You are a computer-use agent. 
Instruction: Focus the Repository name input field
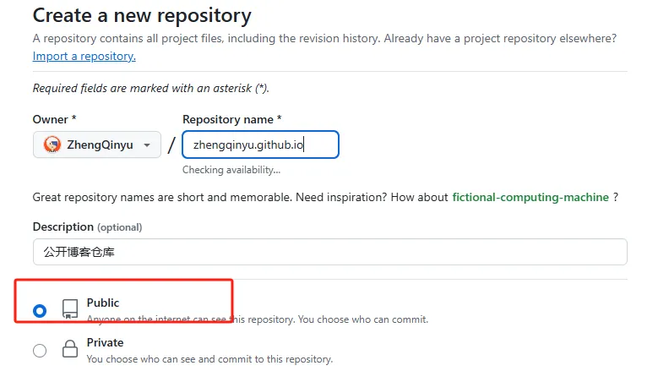click(261, 145)
